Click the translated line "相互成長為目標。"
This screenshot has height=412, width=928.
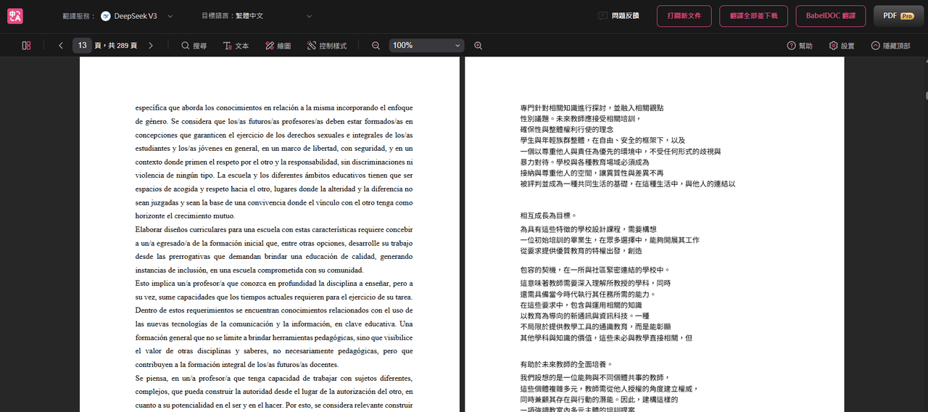pos(548,215)
